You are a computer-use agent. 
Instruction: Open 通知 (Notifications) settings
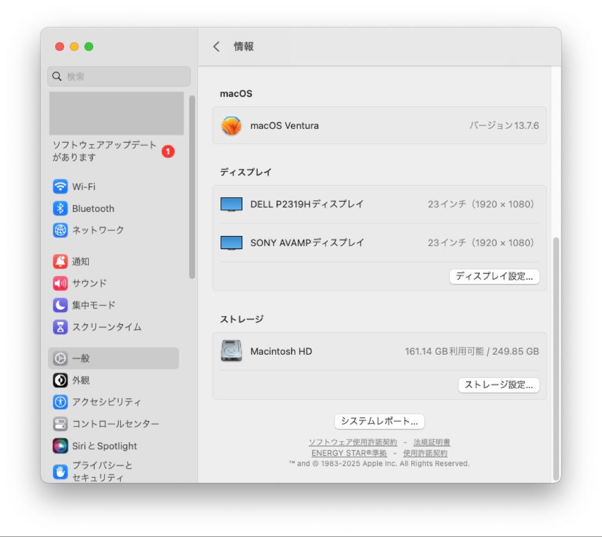(81, 261)
